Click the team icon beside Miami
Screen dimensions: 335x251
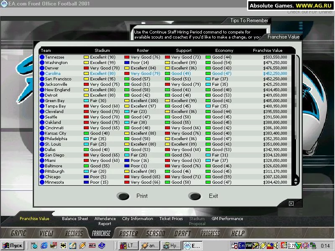point(42,161)
